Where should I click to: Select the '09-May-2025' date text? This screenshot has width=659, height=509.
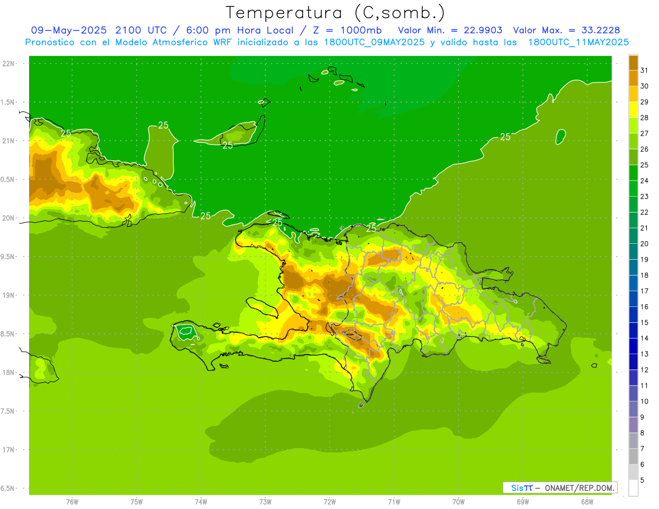(x=68, y=30)
